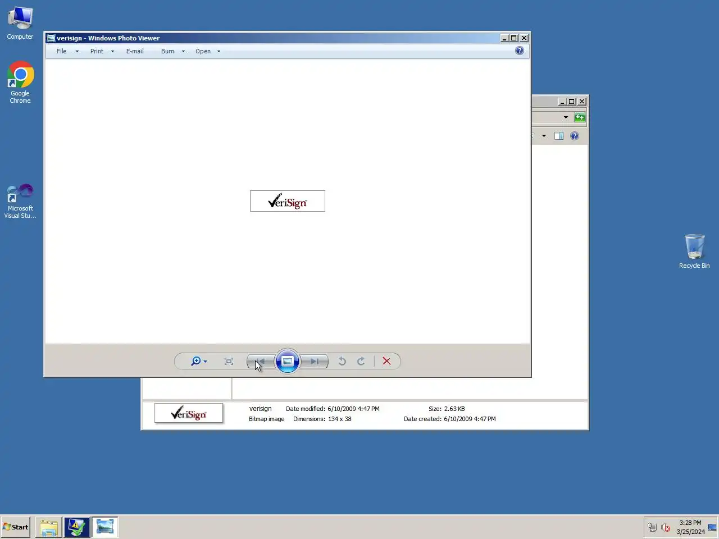Click the muted volume tray icon
719x539 pixels.
tap(666, 527)
